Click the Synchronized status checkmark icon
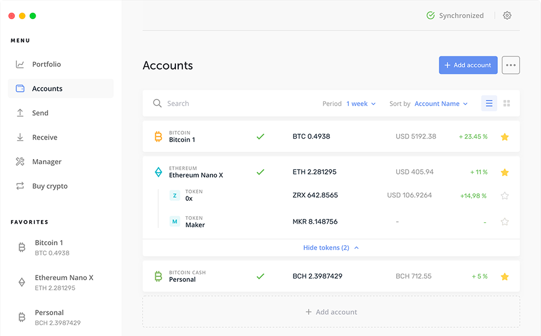 (x=431, y=15)
